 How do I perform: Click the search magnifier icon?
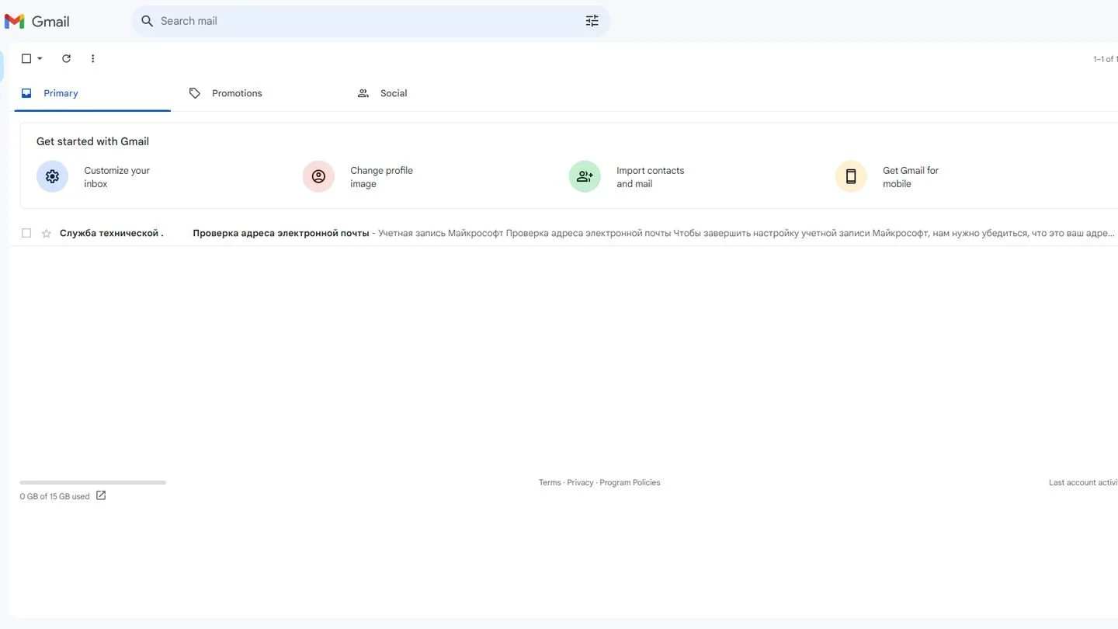(147, 21)
